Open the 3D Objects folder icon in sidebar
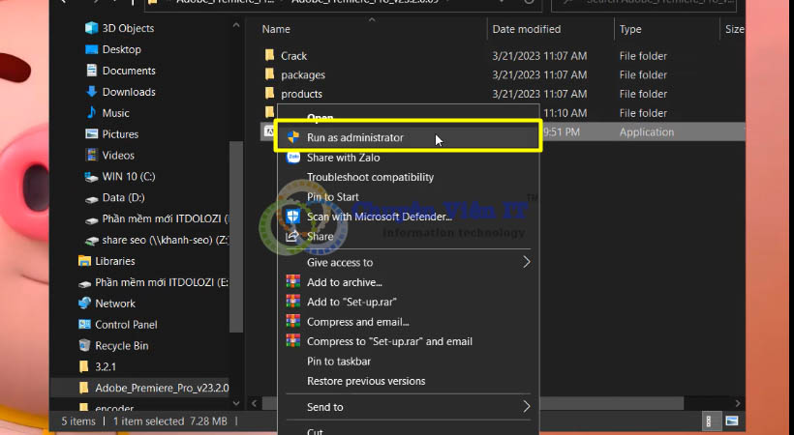Viewport: 794px width, 435px height. 91,28
